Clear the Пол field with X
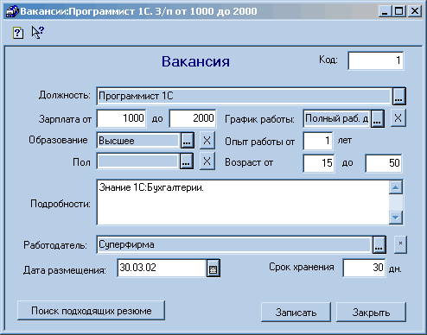Image resolution: width=427 pixels, height=335 pixels. pos(207,161)
